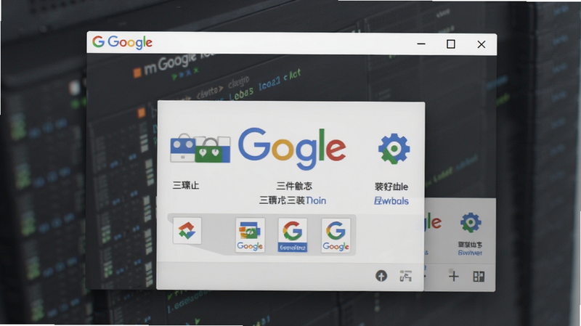Click the blue link under rear panel gear

pyautogui.click(x=470, y=253)
